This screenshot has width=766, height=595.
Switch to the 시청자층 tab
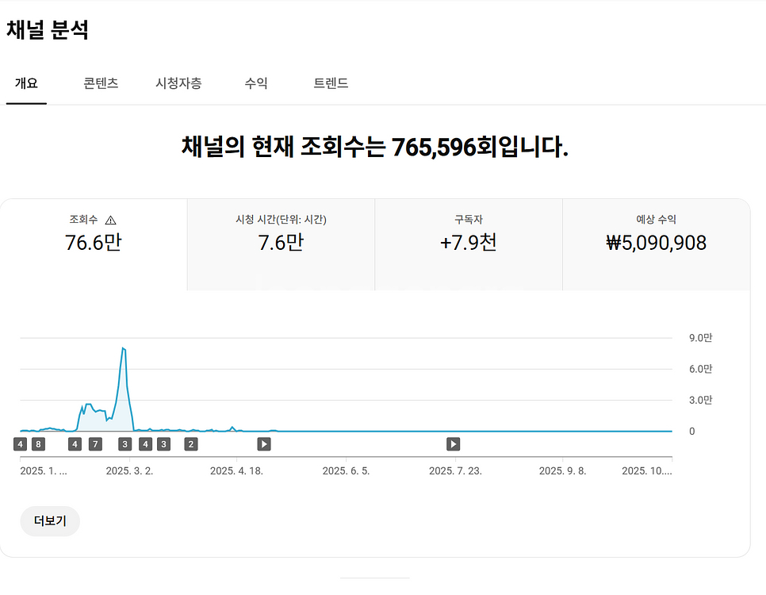[178, 82]
